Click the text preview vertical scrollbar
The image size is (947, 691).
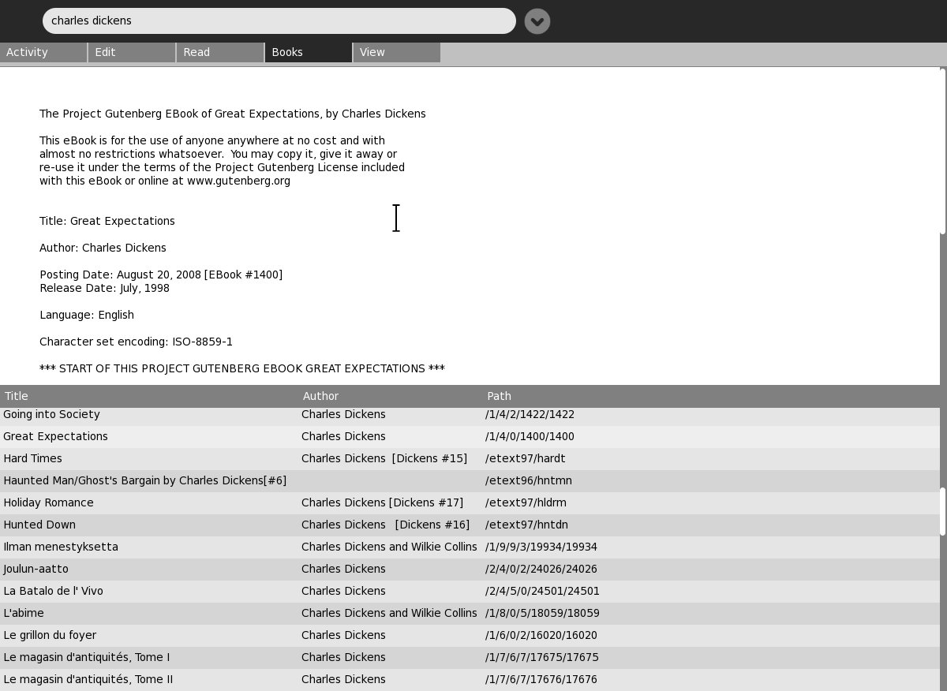[942, 151]
